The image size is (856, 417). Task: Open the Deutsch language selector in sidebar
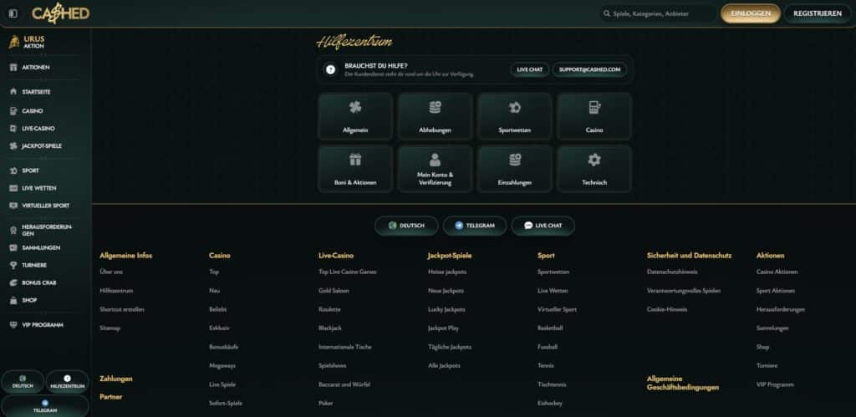point(23,382)
